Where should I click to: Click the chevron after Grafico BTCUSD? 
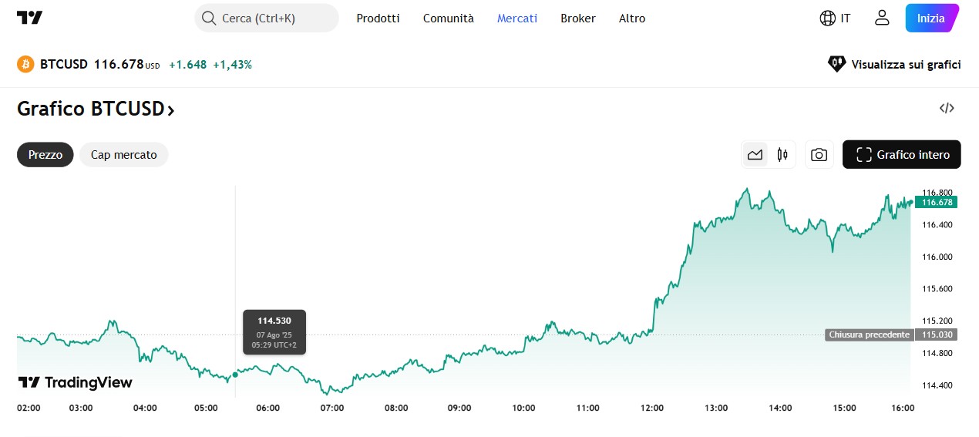click(x=171, y=110)
